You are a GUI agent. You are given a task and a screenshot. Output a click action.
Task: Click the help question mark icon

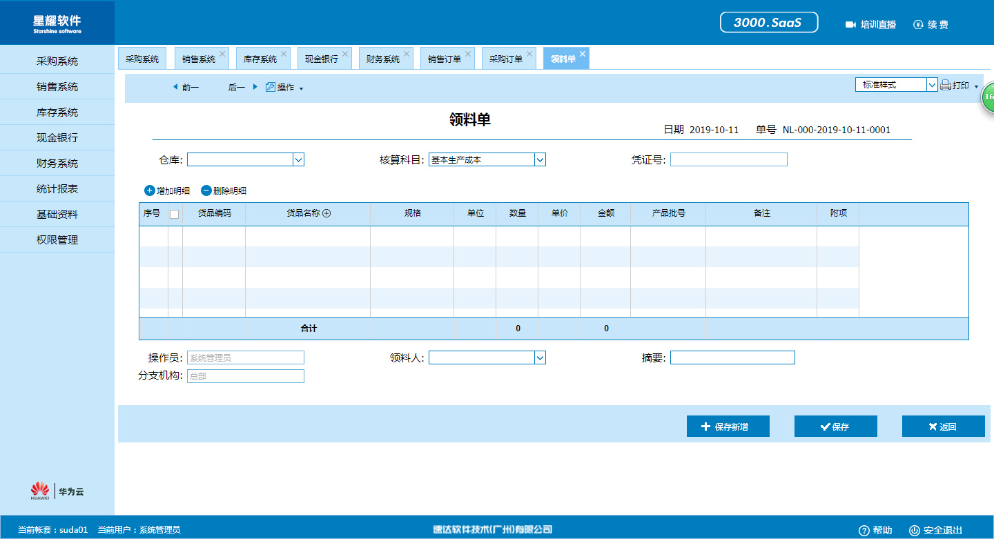[864, 531]
